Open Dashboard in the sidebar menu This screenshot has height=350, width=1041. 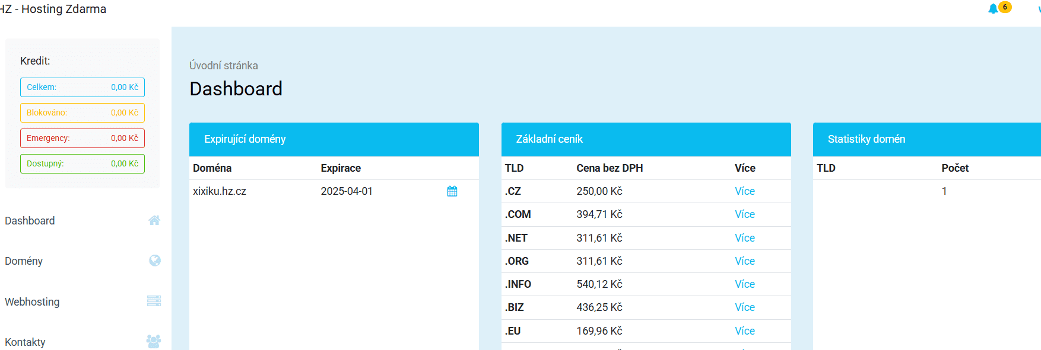click(x=30, y=221)
